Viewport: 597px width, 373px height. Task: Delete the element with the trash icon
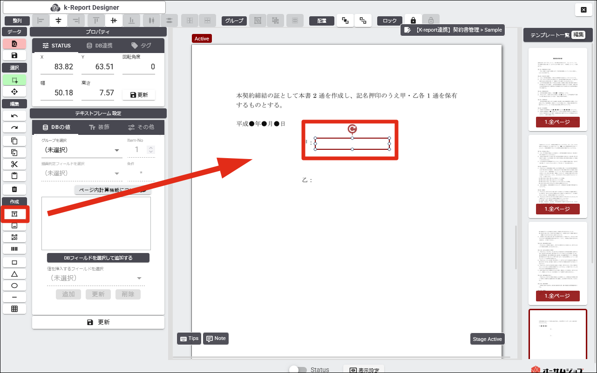tap(14, 189)
